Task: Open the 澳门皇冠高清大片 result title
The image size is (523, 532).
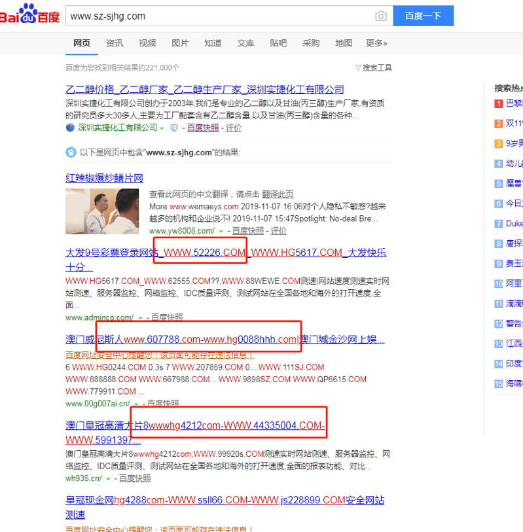Action: coord(195,433)
